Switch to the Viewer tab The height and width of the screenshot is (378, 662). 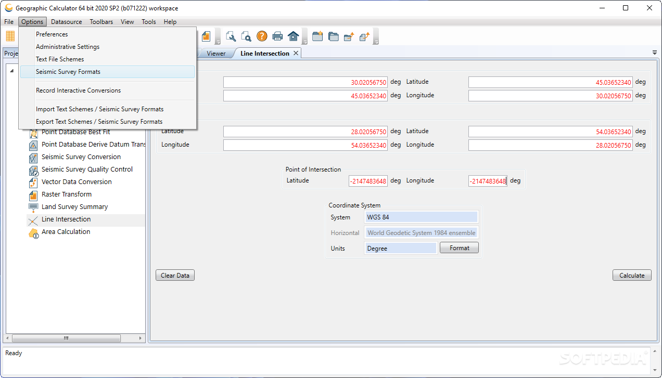216,53
